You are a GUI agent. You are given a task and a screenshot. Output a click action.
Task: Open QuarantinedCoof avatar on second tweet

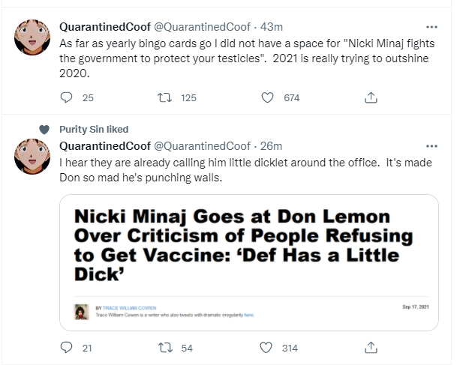(32, 157)
